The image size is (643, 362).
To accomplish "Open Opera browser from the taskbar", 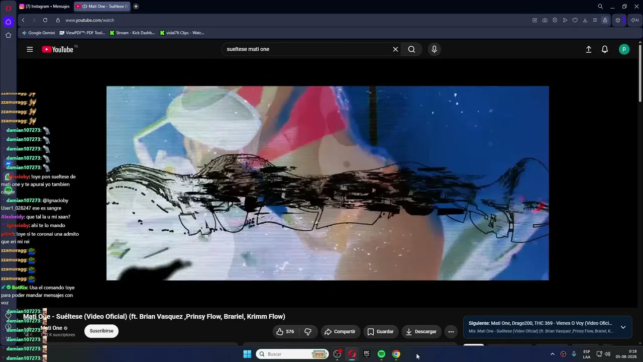I will click(352, 354).
